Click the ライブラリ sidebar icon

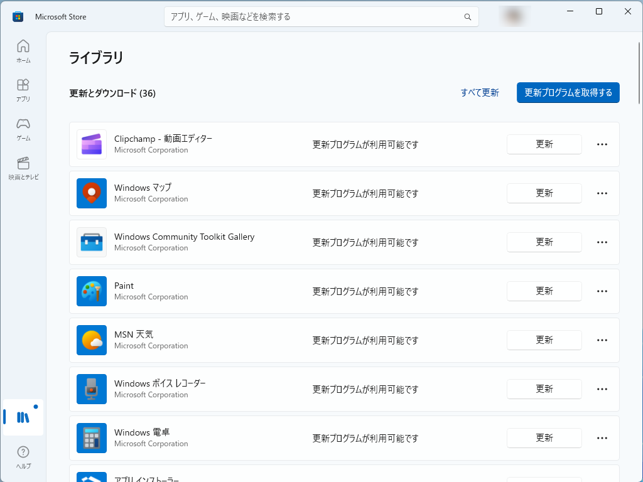(23, 417)
